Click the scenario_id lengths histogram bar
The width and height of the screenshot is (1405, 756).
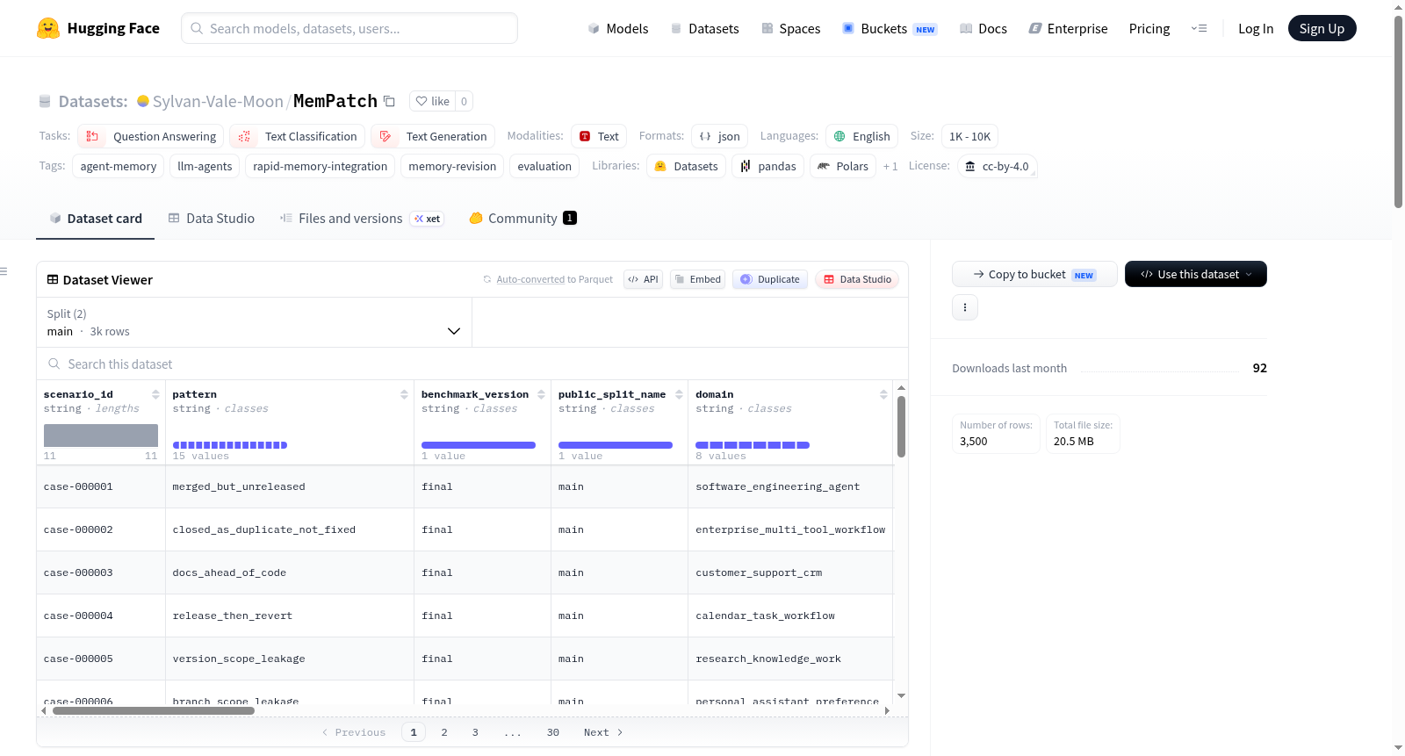coord(101,436)
